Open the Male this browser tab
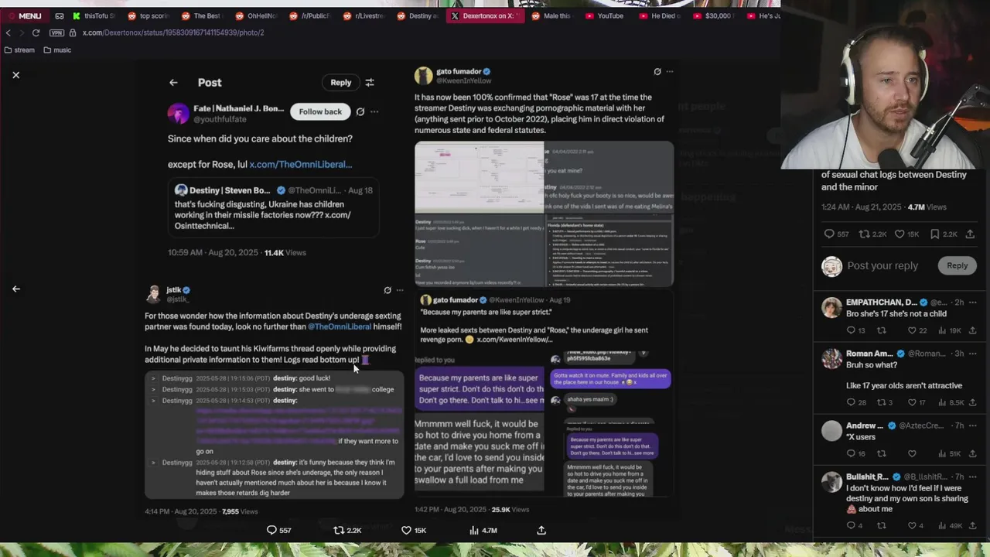This screenshot has width=990, height=557. click(551, 15)
